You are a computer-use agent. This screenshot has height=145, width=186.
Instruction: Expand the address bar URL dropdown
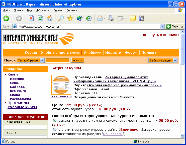point(162,26)
